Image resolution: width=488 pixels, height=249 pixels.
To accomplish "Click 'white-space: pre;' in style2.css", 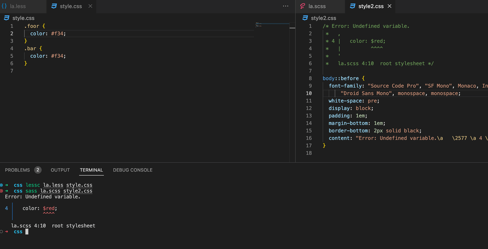I will pos(354,101).
